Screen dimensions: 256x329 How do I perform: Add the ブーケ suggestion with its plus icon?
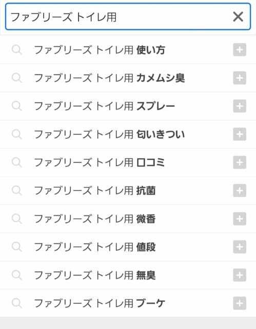240,303
